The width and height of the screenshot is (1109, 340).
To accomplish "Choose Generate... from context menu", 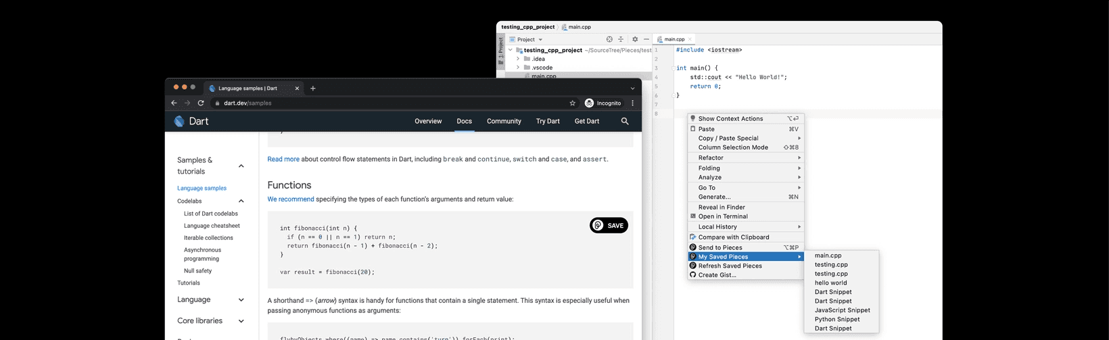I will tap(746, 197).
